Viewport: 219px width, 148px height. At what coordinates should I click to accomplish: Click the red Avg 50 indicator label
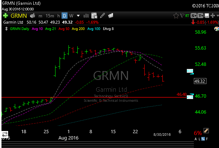(x=64, y=29)
